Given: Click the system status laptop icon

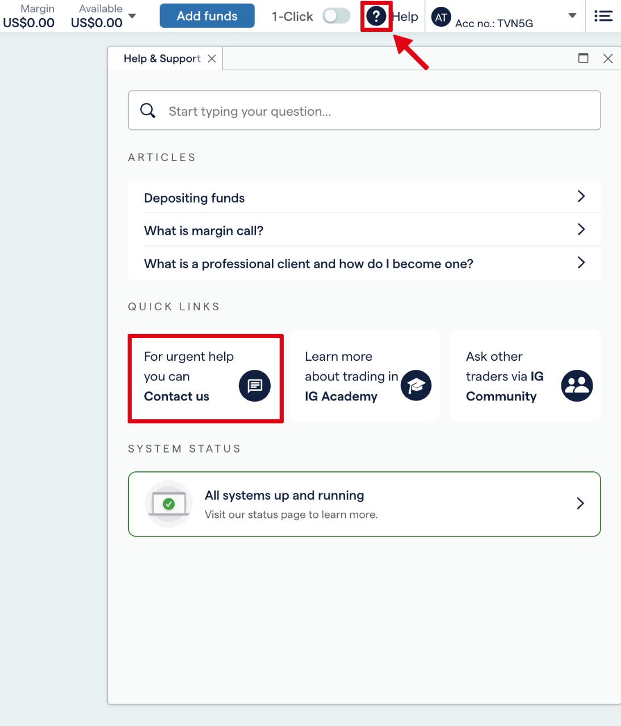Looking at the screenshot, I should click(169, 504).
